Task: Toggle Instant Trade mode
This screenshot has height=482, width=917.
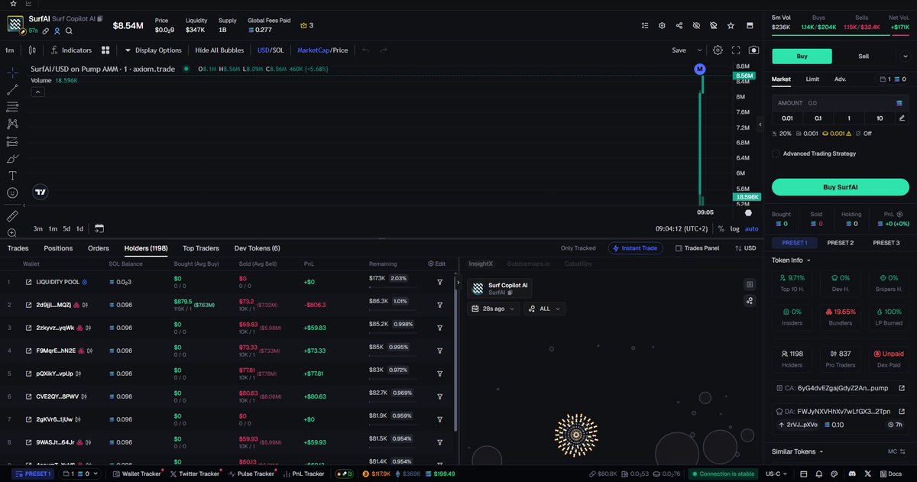Action: tap(637, 248)
